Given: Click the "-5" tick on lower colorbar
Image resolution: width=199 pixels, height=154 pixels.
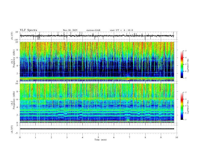Looking at the screenshot, I should (185, 106).
